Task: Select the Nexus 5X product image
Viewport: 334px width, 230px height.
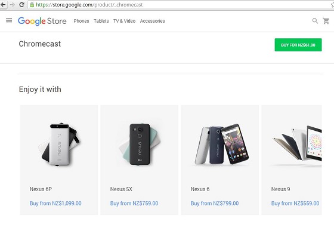Action: point(140,144)
